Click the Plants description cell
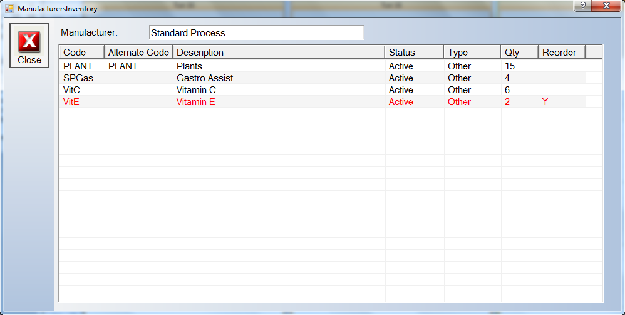Image resolution: width=625 pixels, height=315 pixels. 189,66
